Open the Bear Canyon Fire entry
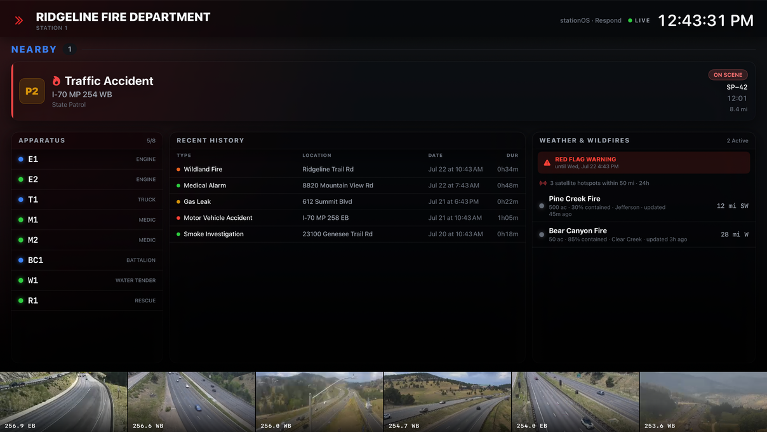This screenshot has width=767, height=432. (x=644, y=234)
